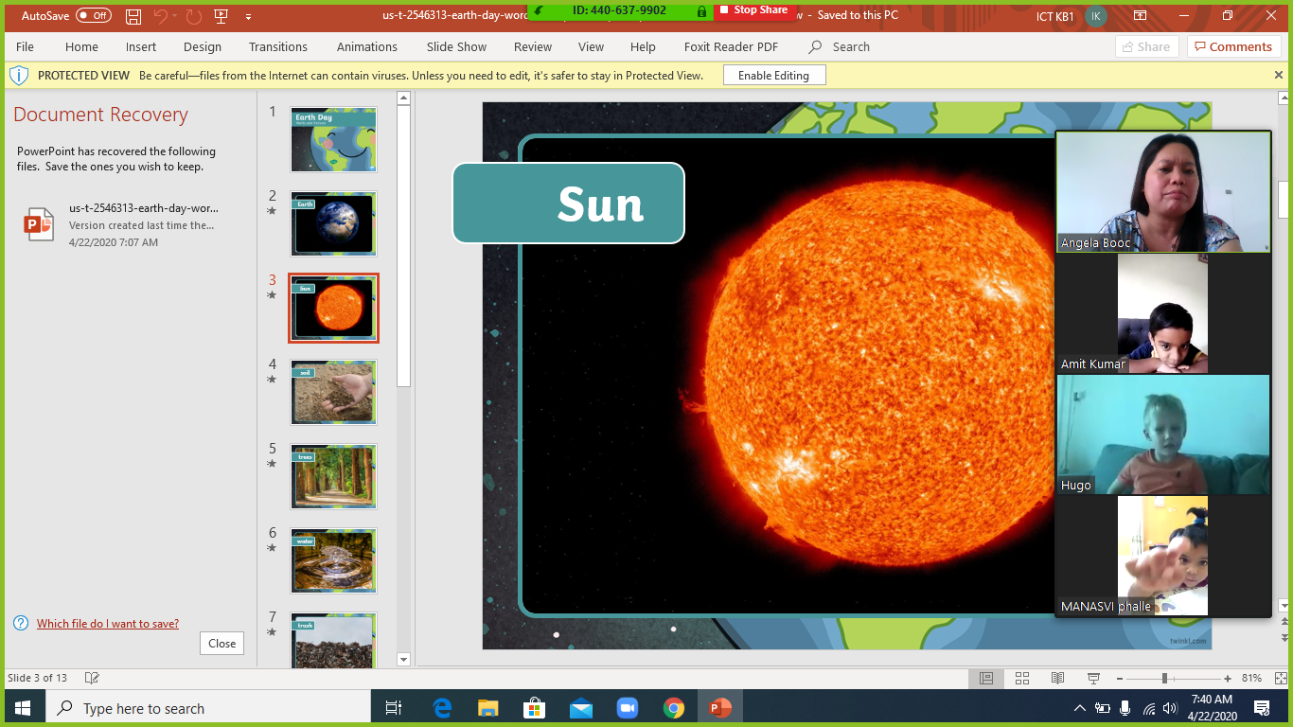The width and height of the screenshot is (1293, 727).
Task: Click Stop Share in Zoom bar
Action: coord(754,9)
